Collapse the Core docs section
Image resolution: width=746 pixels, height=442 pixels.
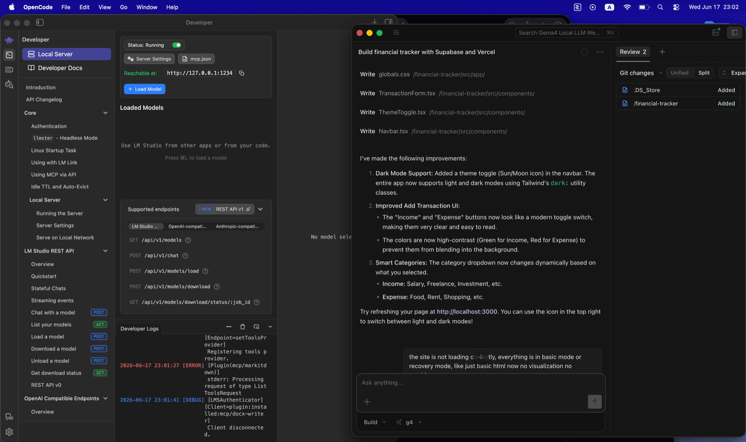[105, 113]
